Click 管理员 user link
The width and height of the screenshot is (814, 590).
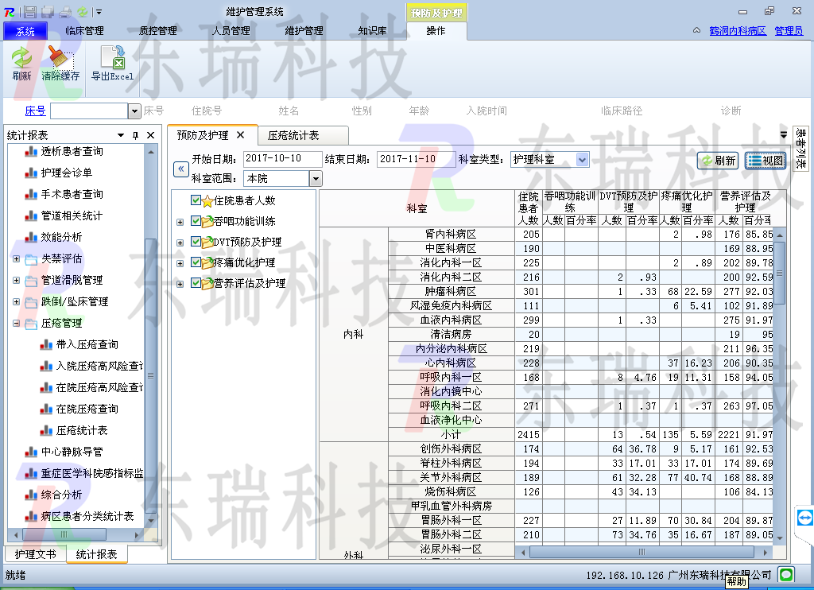point(789,31)
